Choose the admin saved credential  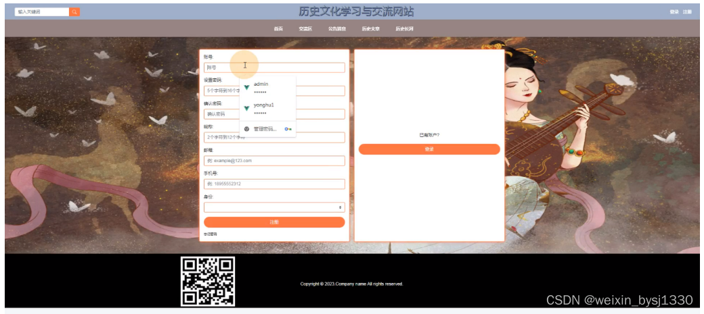coord(267,87)
